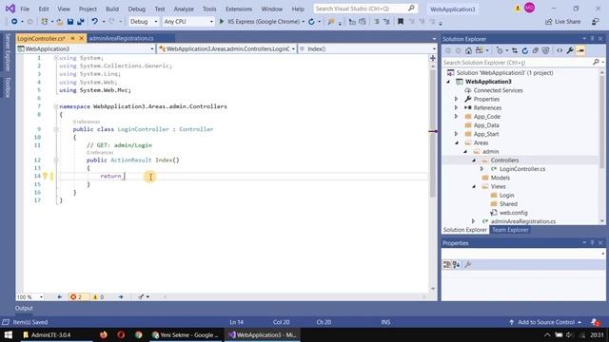Click the Property Pages wrench in Properties panel
This screenshot has width=609, height=342.
click(468, 264)
